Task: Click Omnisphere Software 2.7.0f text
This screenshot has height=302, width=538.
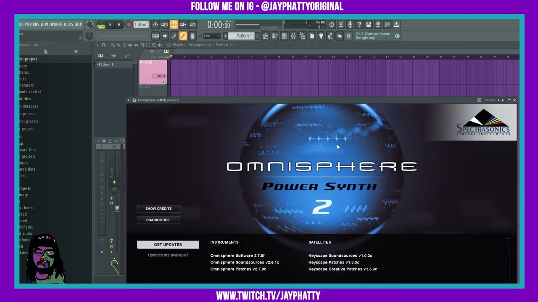Action: pos(237,255)
